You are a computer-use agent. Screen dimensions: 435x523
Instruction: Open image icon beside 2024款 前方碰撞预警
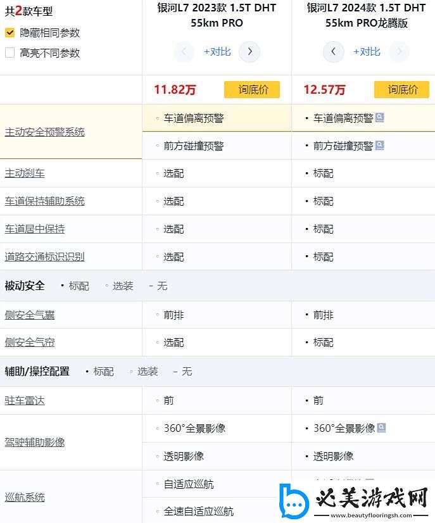pyautogui.click(x=380, y=146)
